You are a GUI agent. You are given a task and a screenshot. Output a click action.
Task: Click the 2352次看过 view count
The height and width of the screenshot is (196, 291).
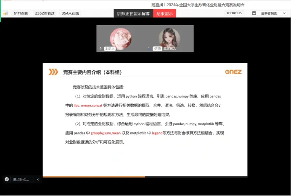click(x=45, y=13)
